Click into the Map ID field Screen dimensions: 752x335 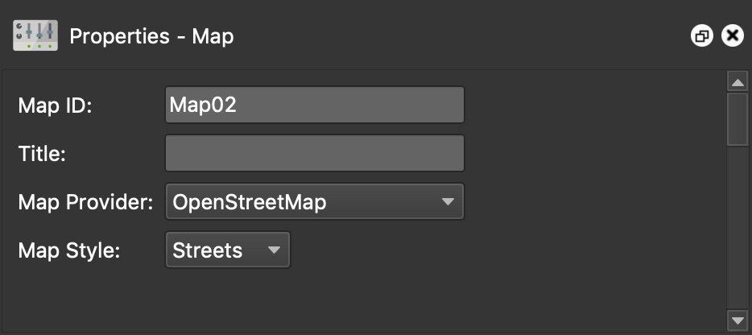pos(314,105)
